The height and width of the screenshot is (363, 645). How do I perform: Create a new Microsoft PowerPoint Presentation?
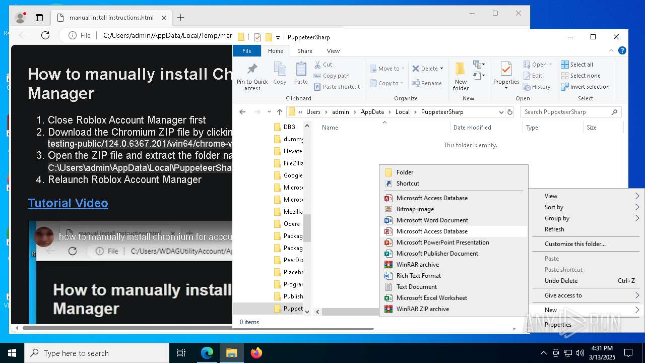point(454,243)
